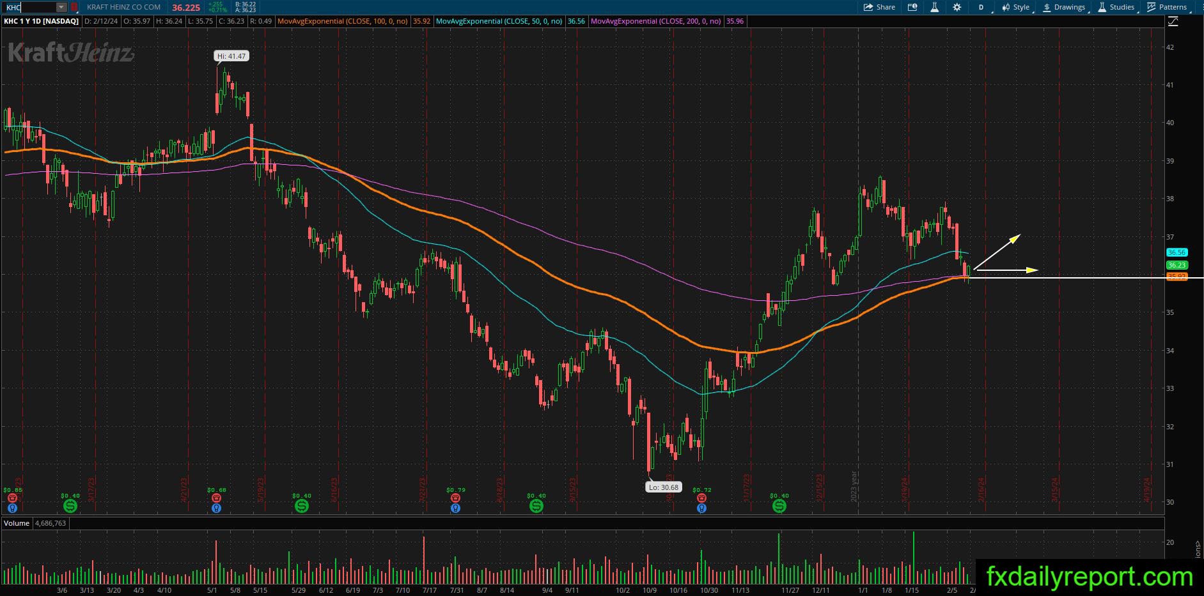
Task: Click the blue lightbulb icon under $0.72
Action: tap(701, 508)
